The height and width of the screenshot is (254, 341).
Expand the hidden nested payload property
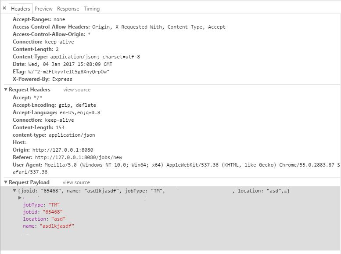click(20, 198)
